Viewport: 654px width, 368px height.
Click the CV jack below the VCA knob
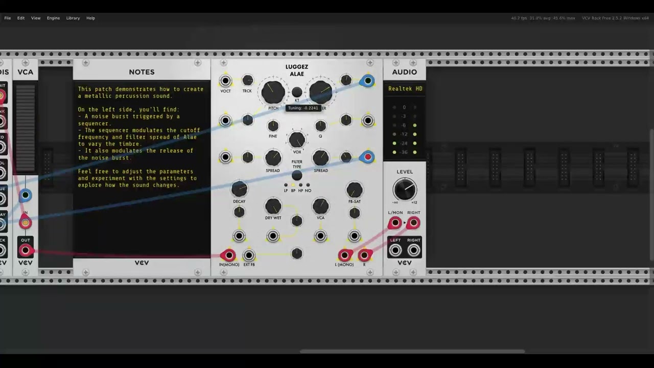pos(320,236)
